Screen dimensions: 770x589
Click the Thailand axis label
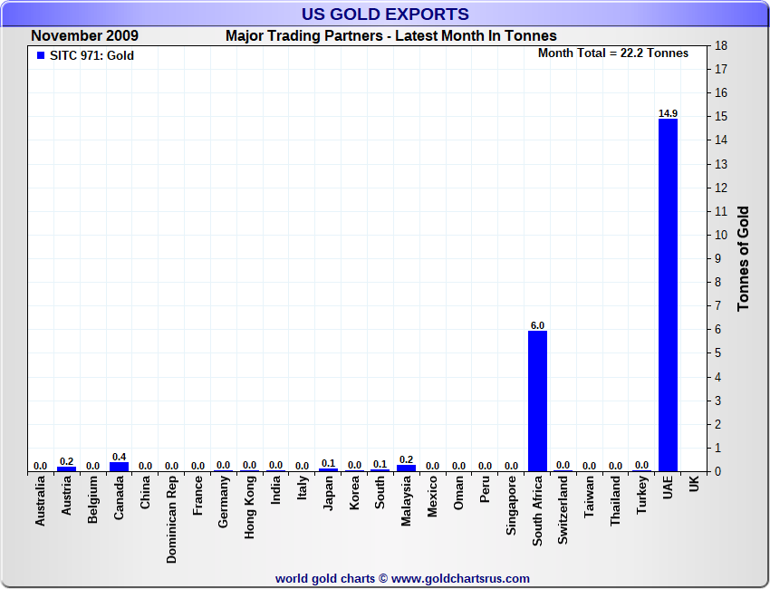click(615, 500)
